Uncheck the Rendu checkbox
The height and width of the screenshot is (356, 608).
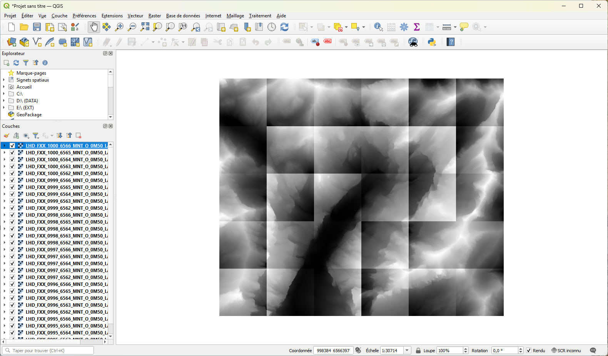pos(529,351)
